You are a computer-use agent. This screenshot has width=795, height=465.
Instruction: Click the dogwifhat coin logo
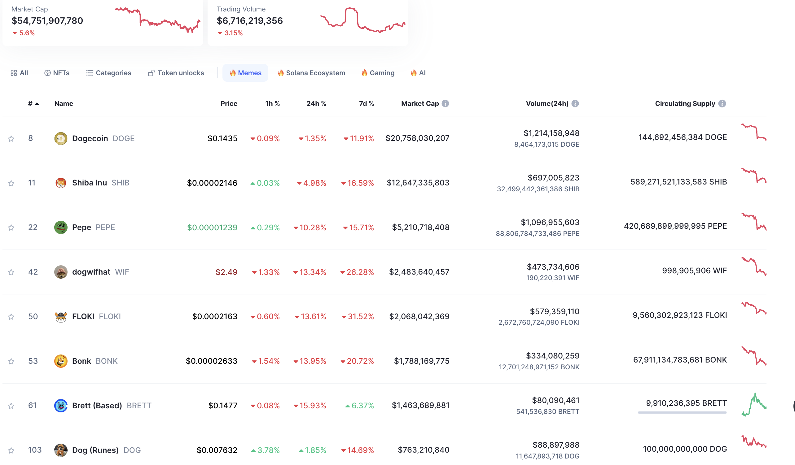tap(61, 272)
